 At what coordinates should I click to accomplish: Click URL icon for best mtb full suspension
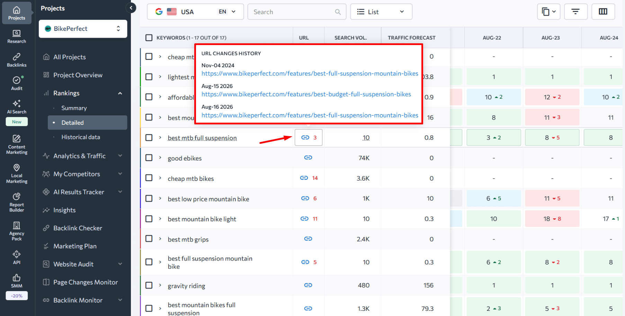305,138
